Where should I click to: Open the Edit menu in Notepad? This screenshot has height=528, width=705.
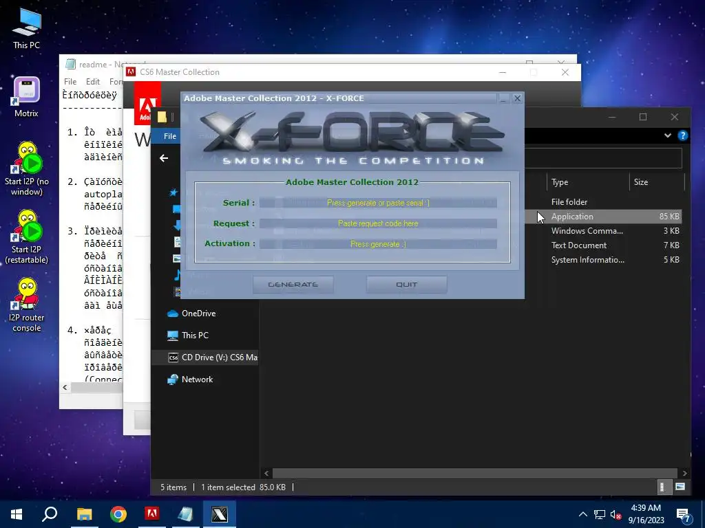(x=93, y=81)
